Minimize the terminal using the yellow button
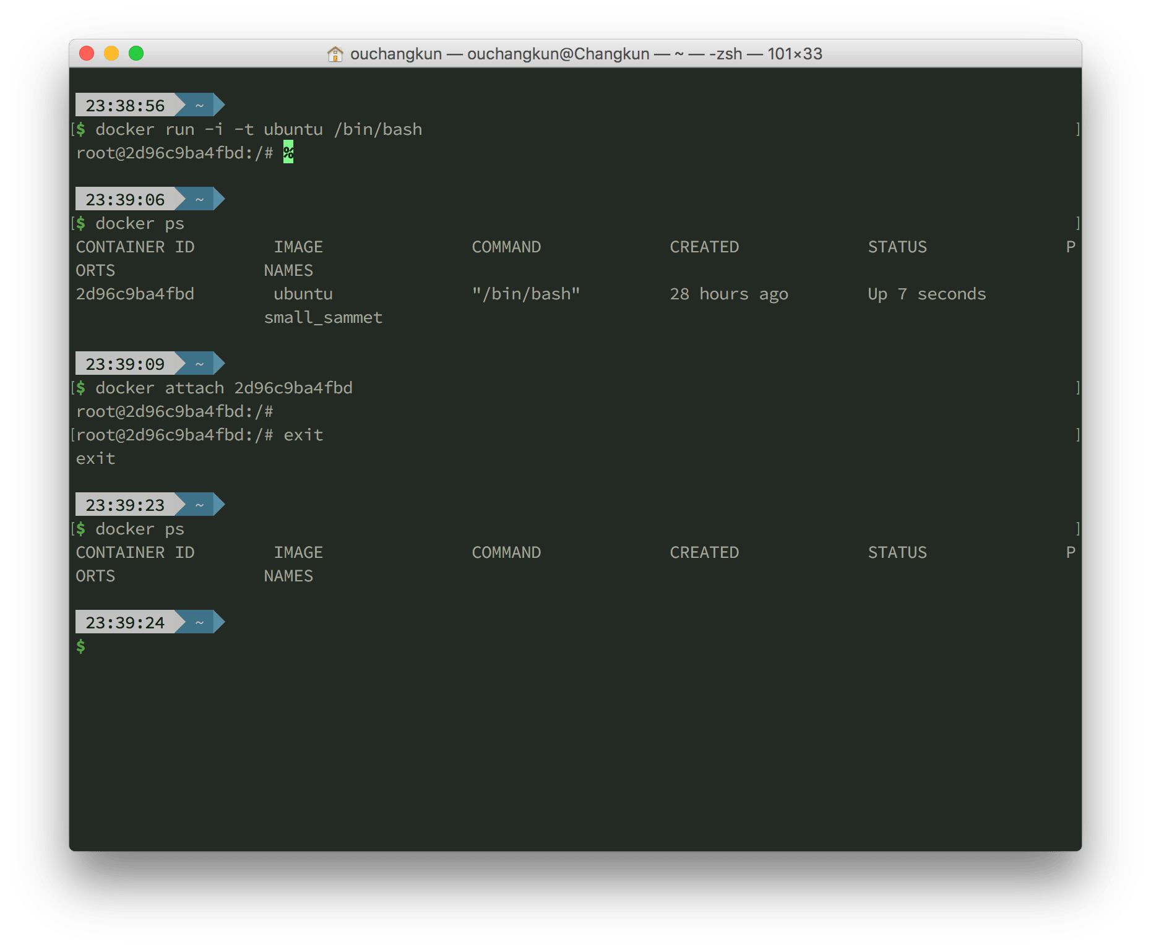 pyautogui.click(x=111, y=54)
